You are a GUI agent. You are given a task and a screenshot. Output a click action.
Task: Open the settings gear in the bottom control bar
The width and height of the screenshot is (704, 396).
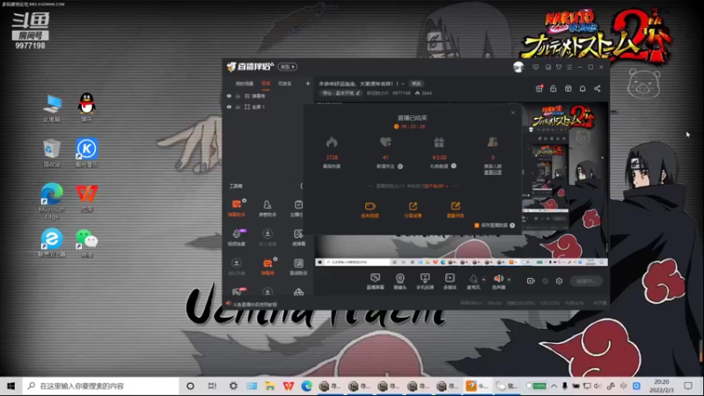click(559, 281)
